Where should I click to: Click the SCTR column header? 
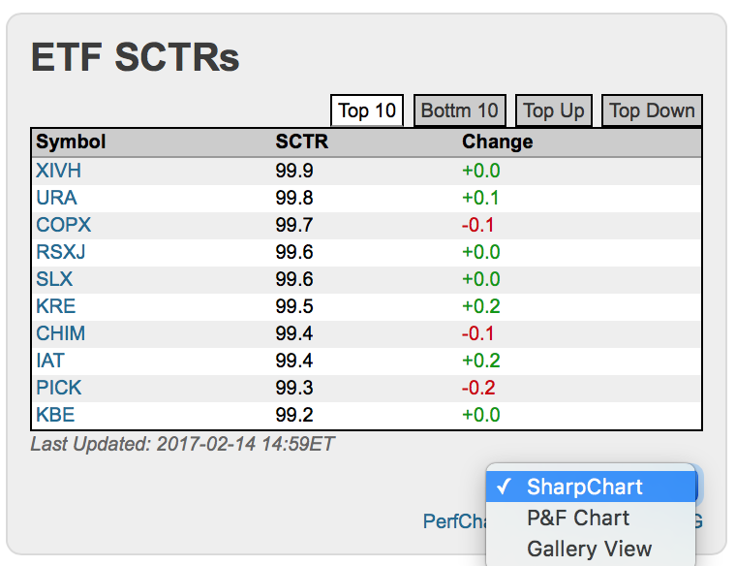[x=301, y=142]
